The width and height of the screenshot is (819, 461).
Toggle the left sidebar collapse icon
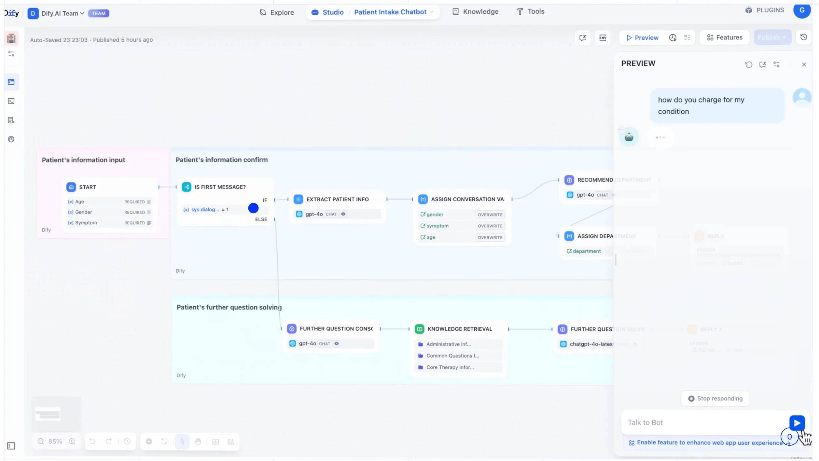point(11,446)
